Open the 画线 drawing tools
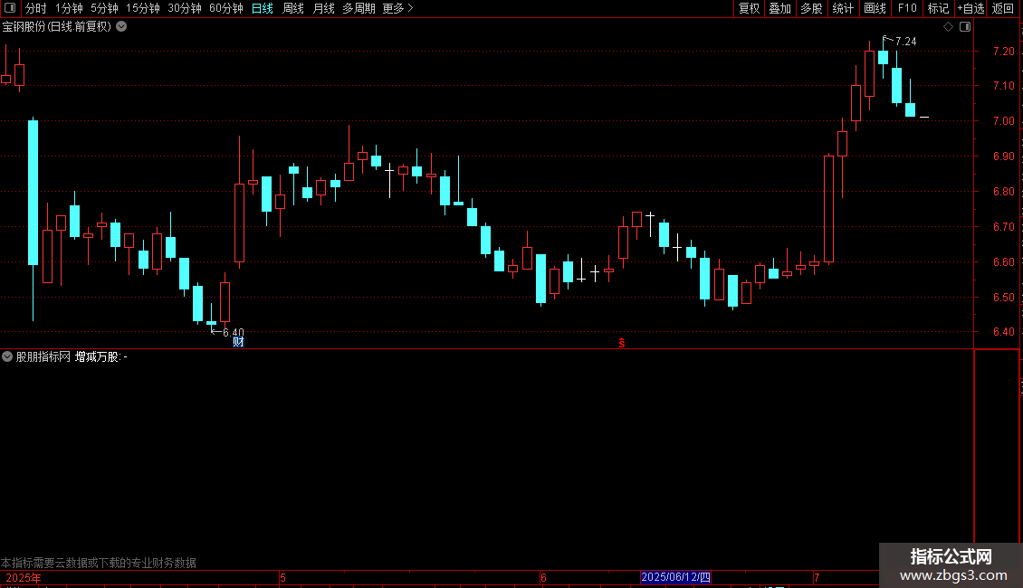 pos(875,8)
